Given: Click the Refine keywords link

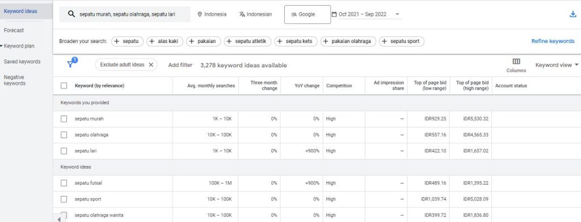Looking at the screenshot, I should coord(553,41).
